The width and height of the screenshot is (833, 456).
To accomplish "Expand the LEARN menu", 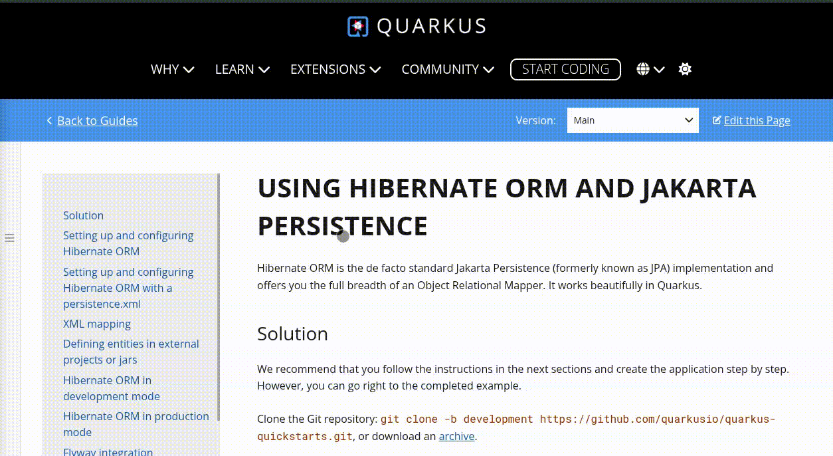I will 242,69.
